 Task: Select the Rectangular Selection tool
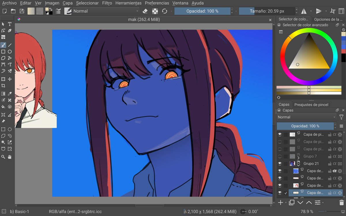click(3, 129)
